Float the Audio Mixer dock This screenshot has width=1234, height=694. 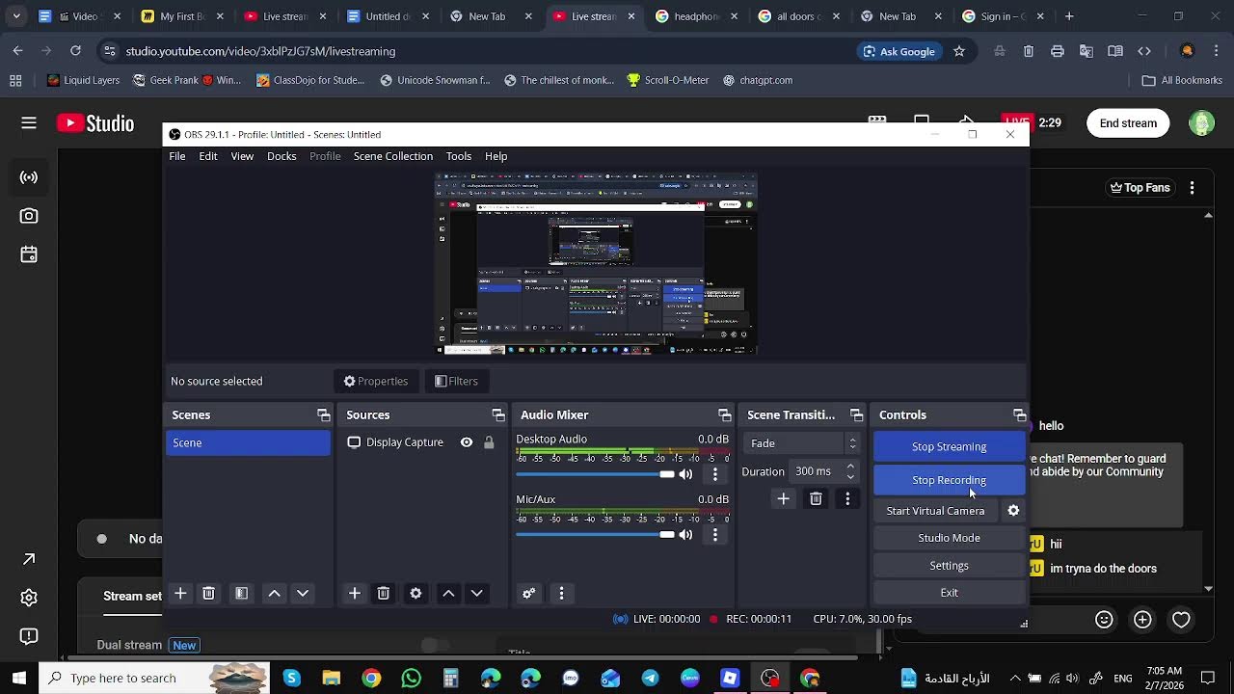click(724, 414)
